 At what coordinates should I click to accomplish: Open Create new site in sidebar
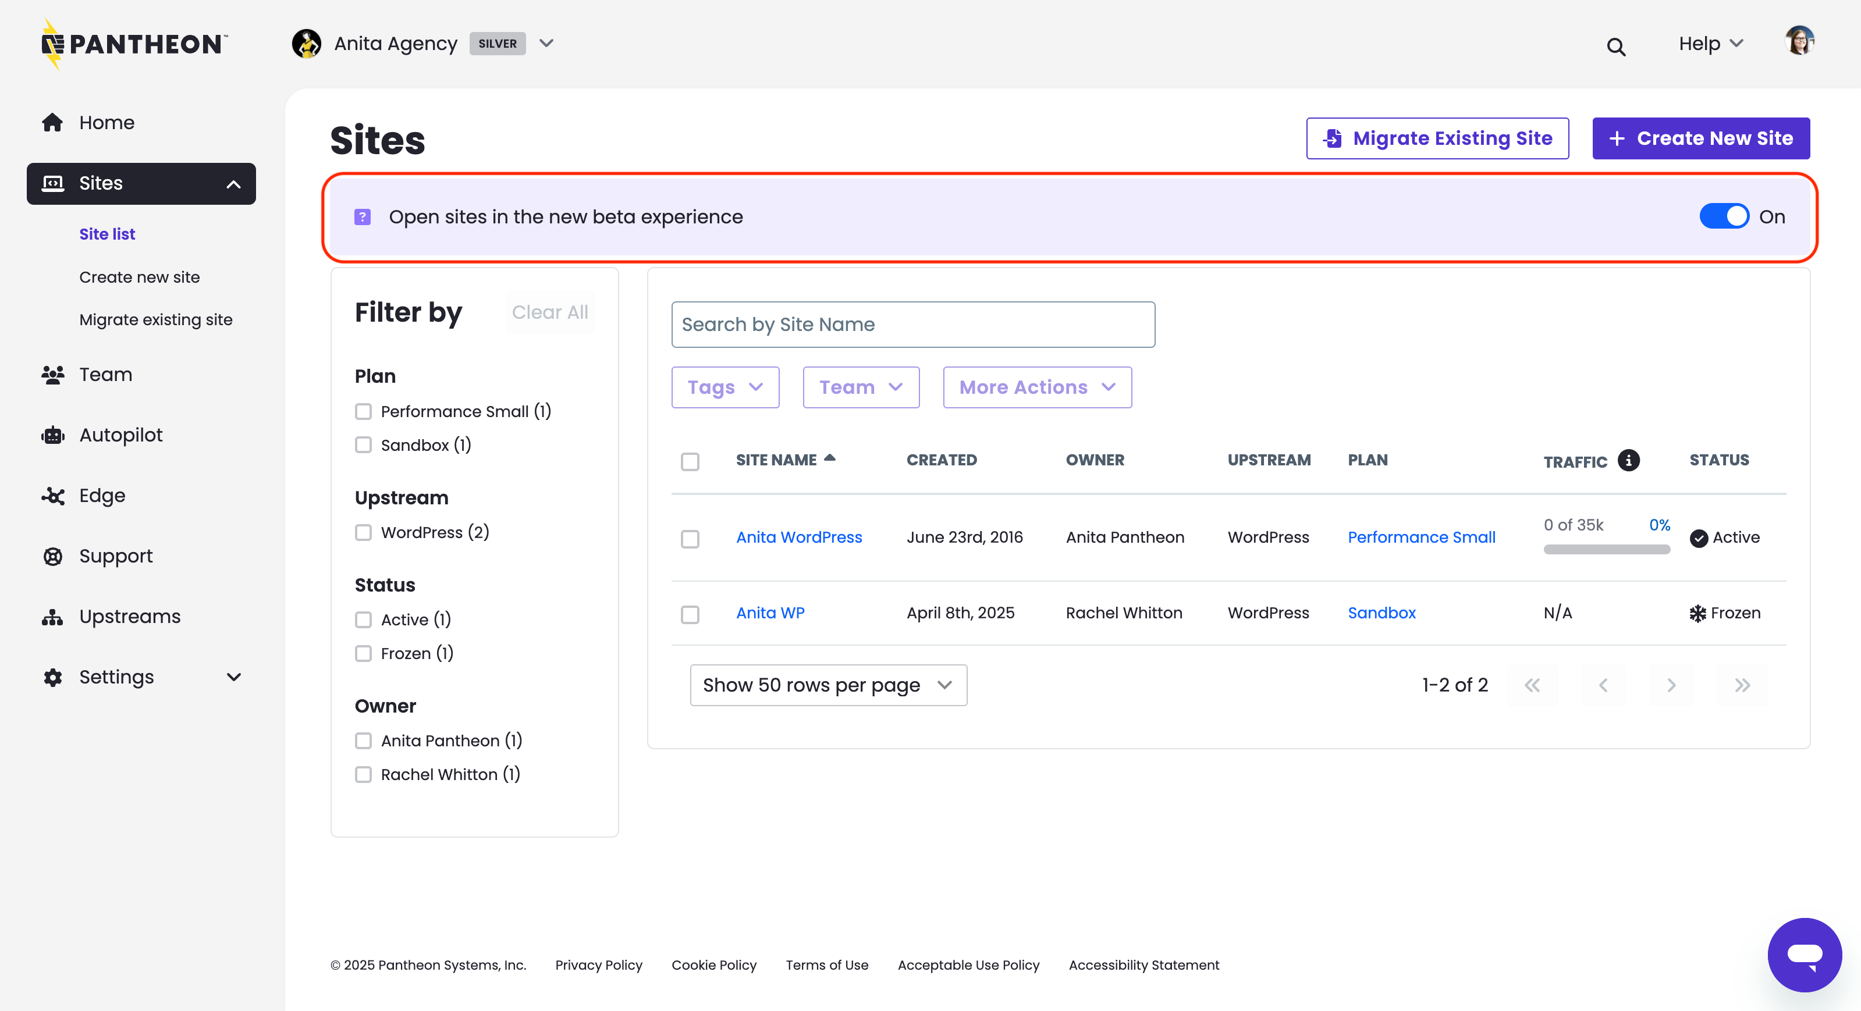(x=140, y=277)
